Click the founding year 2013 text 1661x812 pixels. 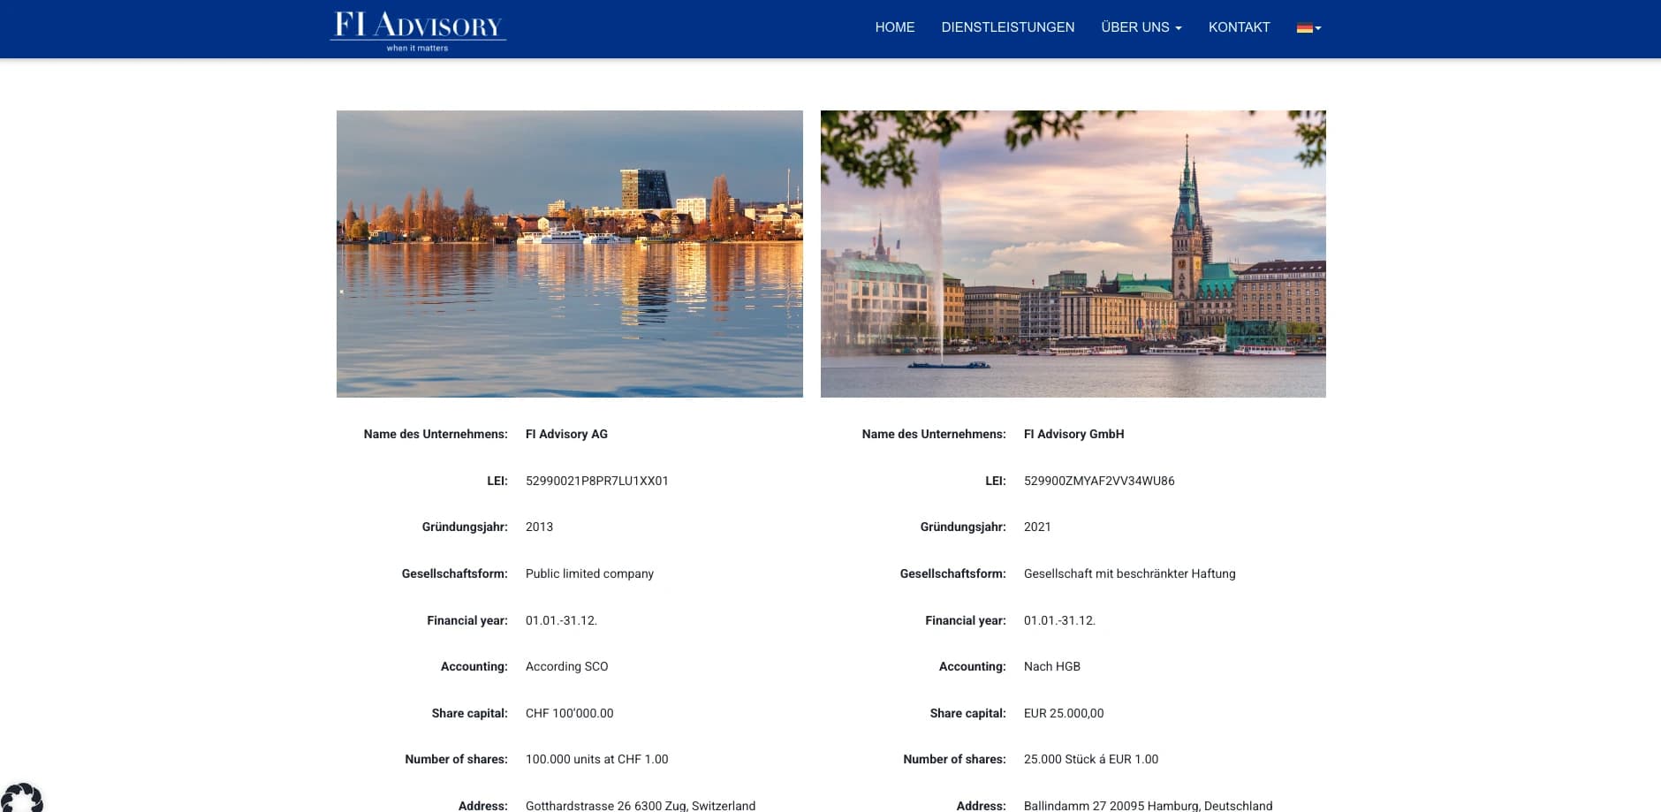pyautogui.click(x=539, y=527)
